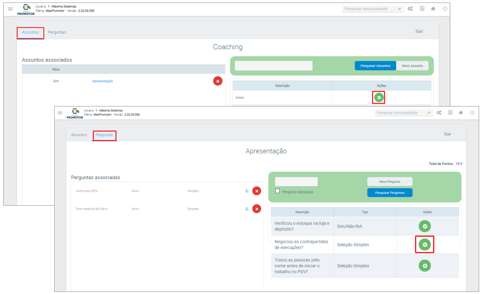Remove the 'Tem material de Diário' question
The height and width of the screenshot is (294, 482).
click(x=257, y=209)
